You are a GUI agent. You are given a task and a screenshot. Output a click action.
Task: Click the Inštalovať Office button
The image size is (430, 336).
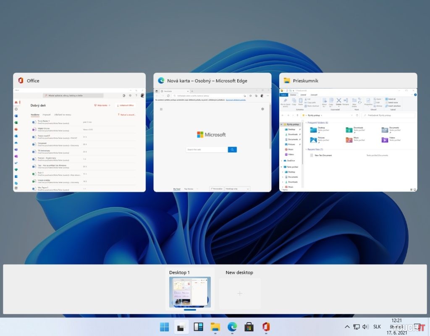click(x=126, y=105)
